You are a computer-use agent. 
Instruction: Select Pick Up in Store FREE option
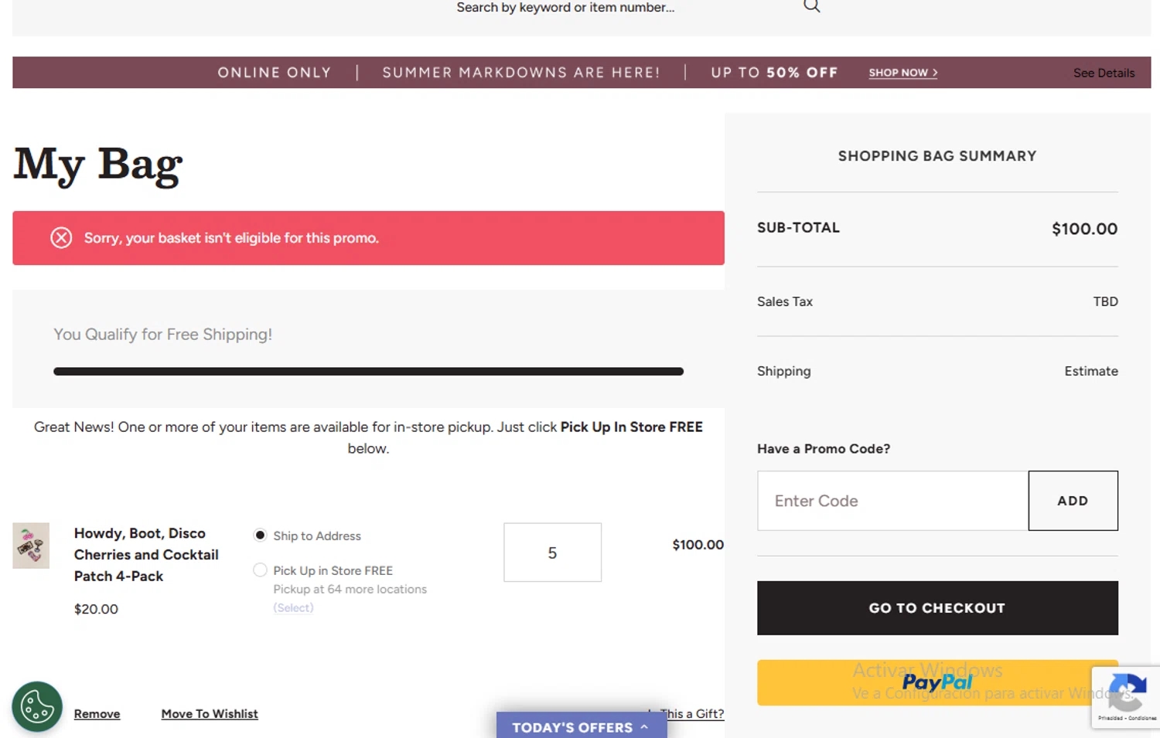click(261, 570)
